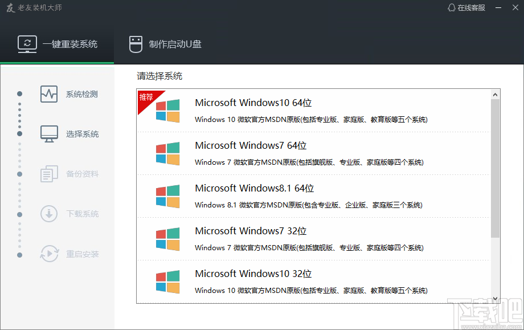Click the Windows logo beside Windows10 64位
Screen dimensions: 524x330
[x=167, y=111]
